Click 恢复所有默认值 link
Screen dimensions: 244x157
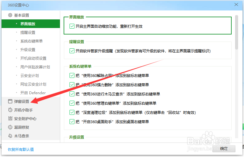(21, 149)
